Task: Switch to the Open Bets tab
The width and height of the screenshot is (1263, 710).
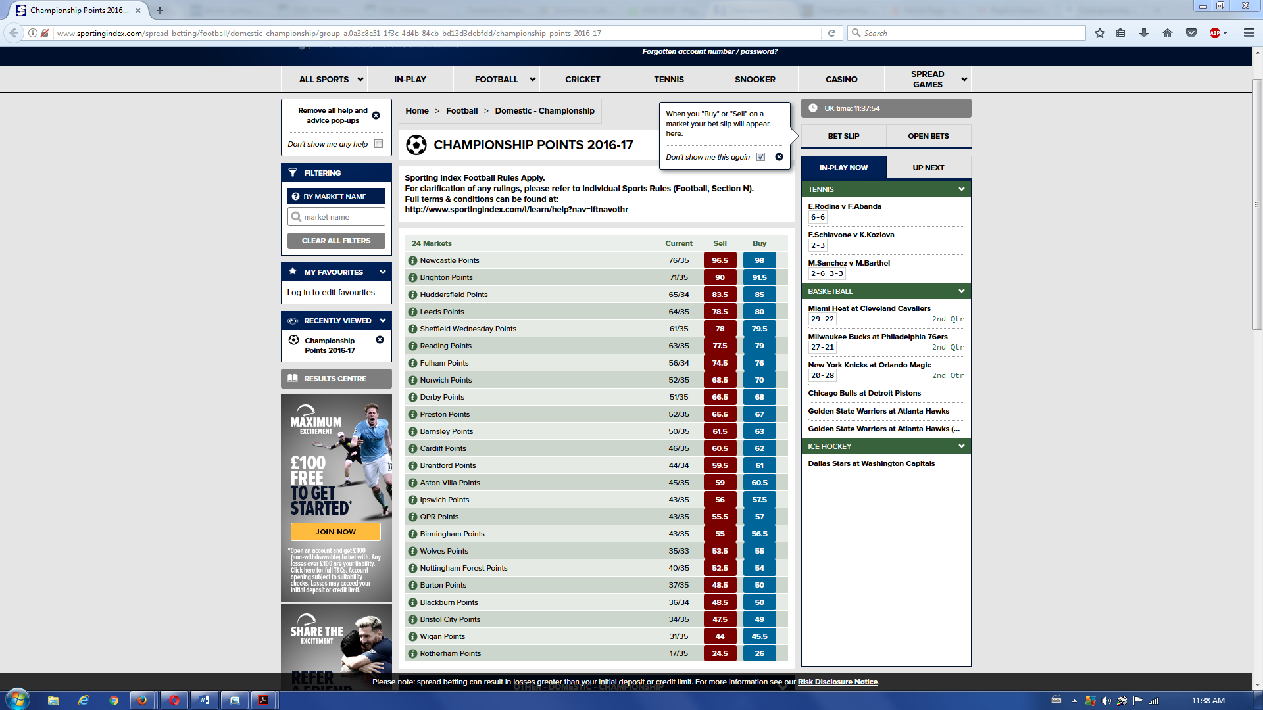Action: pos(928,136)
